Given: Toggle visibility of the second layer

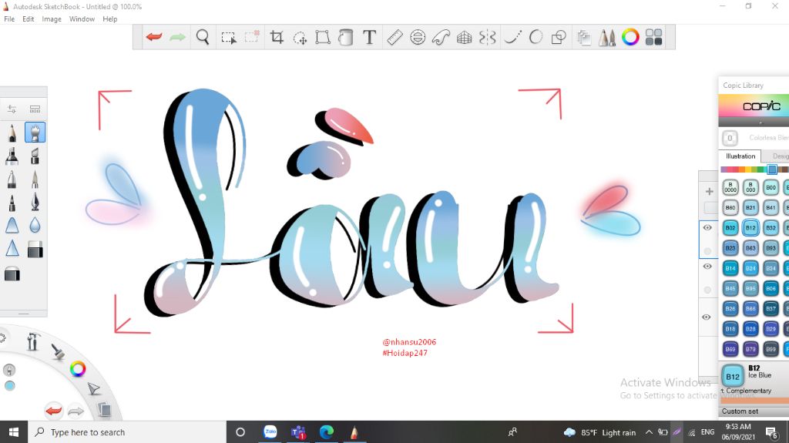Looking at the screenshot, I should [707, 267].
